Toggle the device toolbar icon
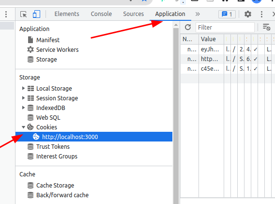This screenshot has width=275, height=204. point(36,14)
